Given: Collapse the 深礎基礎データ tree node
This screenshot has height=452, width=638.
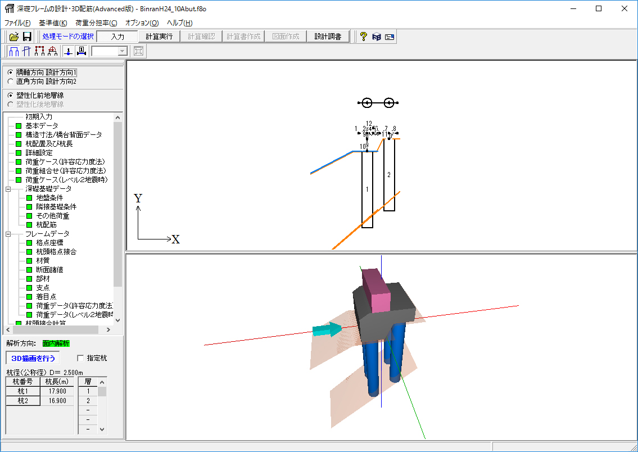Looking at the screenshot, I should pyautogui.click(x=8, y=189).
